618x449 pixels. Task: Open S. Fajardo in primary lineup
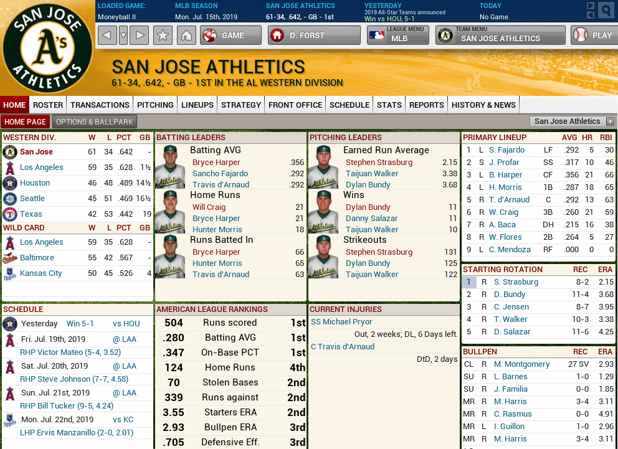pyautogui.click(x=506, y=149)
